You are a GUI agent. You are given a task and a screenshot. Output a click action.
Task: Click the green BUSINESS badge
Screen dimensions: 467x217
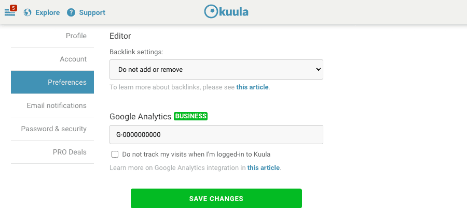[x=190, y=116]
